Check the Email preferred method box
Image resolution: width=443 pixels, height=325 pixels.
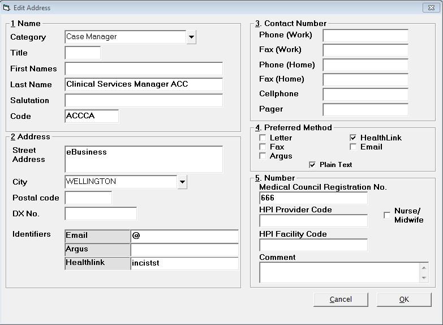353,147
